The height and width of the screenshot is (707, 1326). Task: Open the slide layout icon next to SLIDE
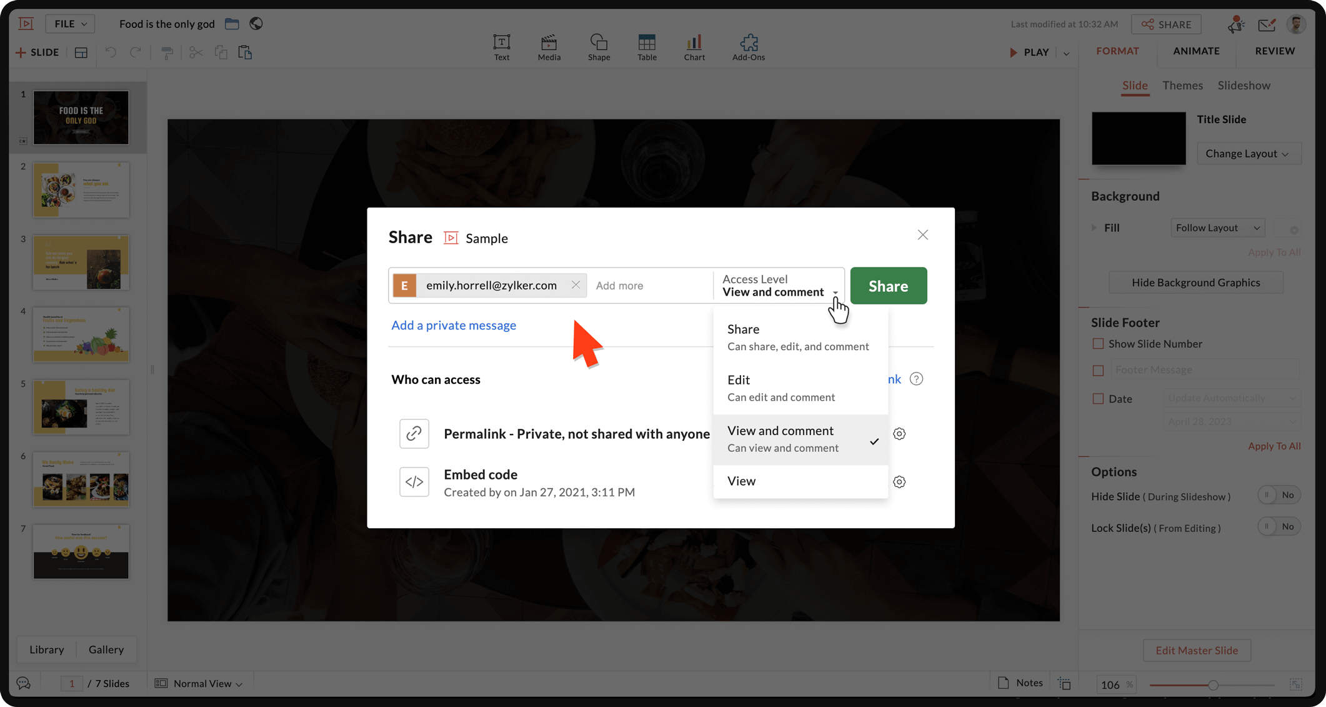[x=81, y=53]
